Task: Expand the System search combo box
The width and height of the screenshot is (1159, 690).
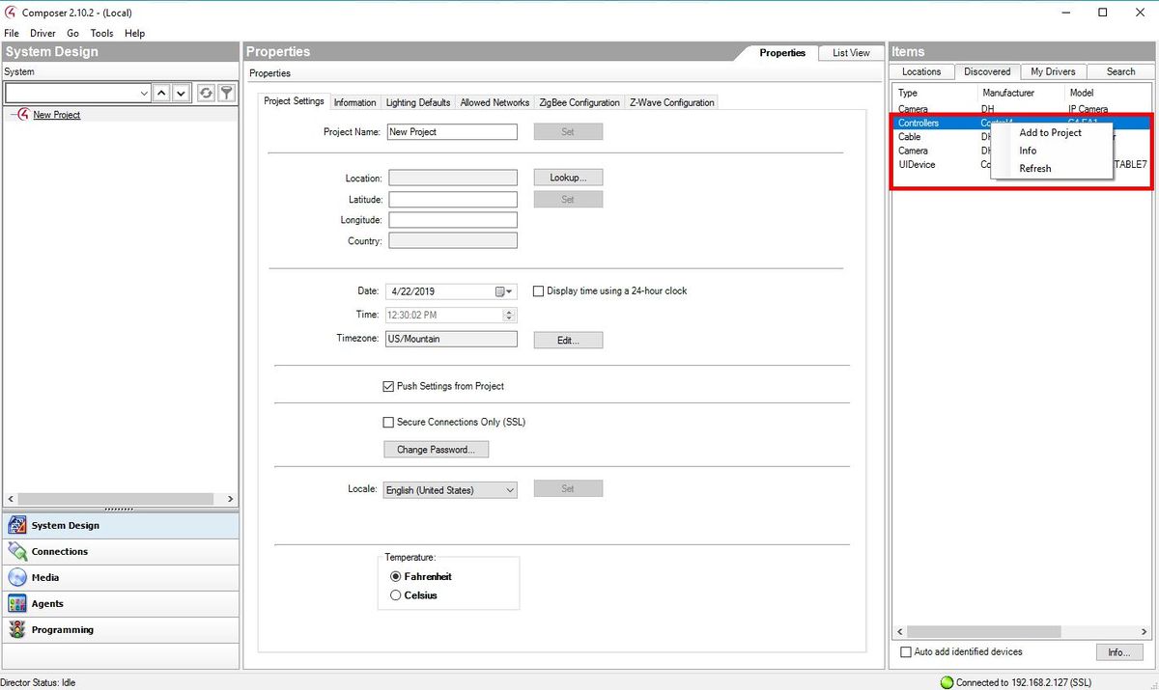Action: pos(144,93)
